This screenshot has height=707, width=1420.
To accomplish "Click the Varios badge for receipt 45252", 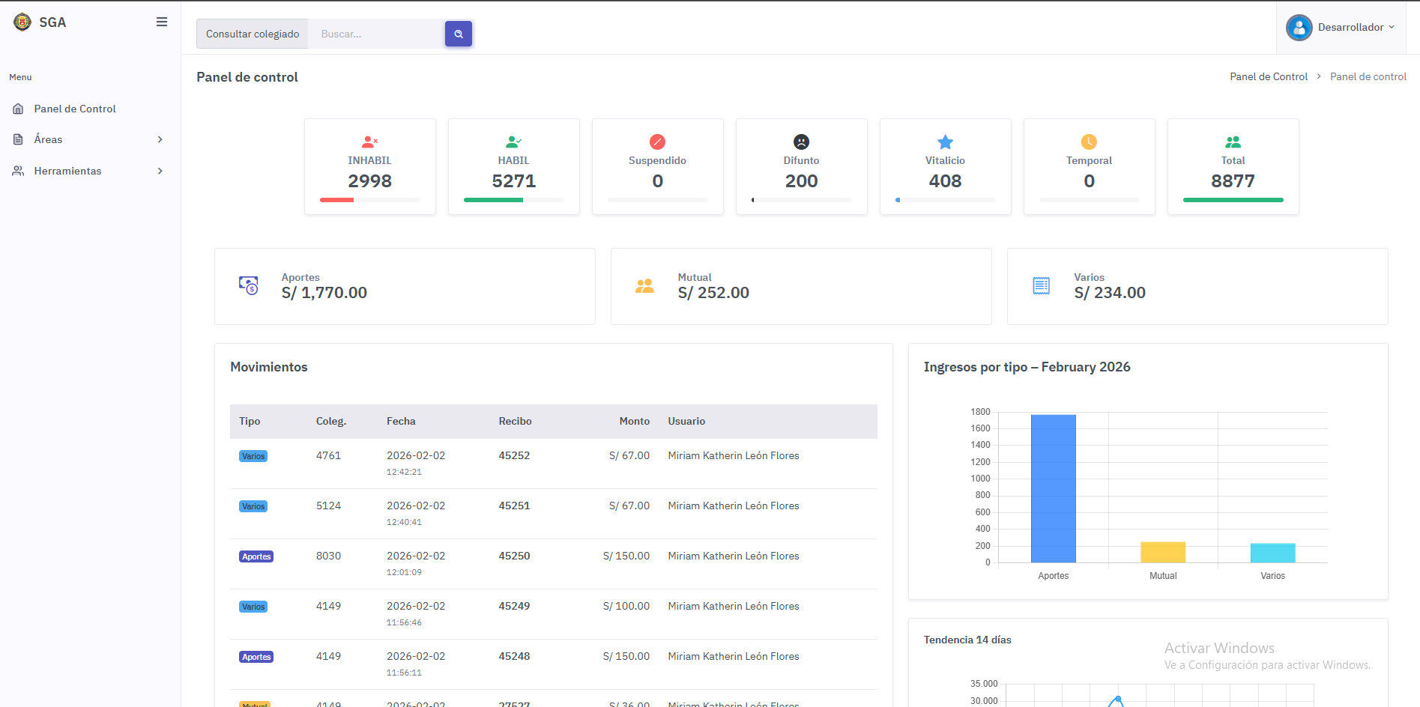I will (x=253, y=456).
